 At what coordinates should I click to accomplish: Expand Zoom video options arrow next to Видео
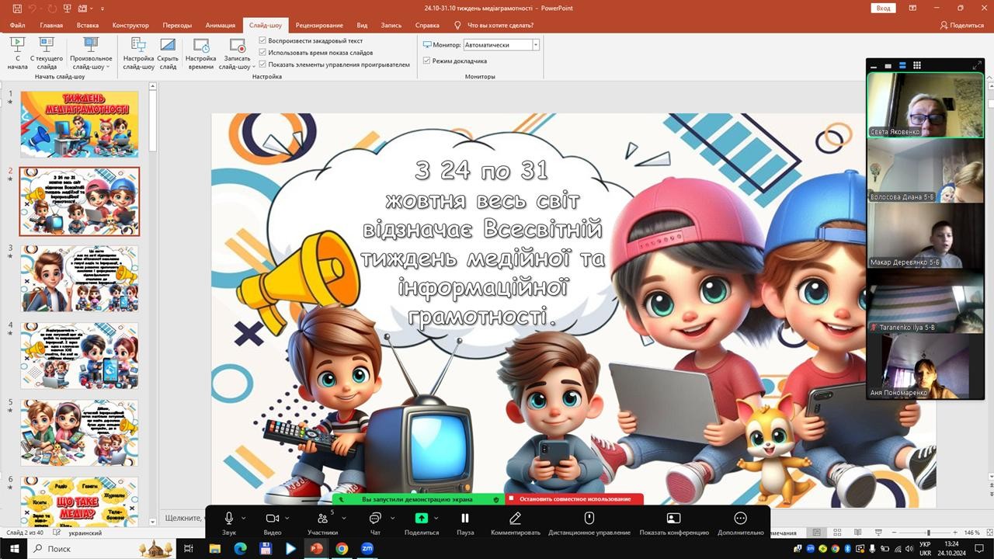tap(287, 518)
